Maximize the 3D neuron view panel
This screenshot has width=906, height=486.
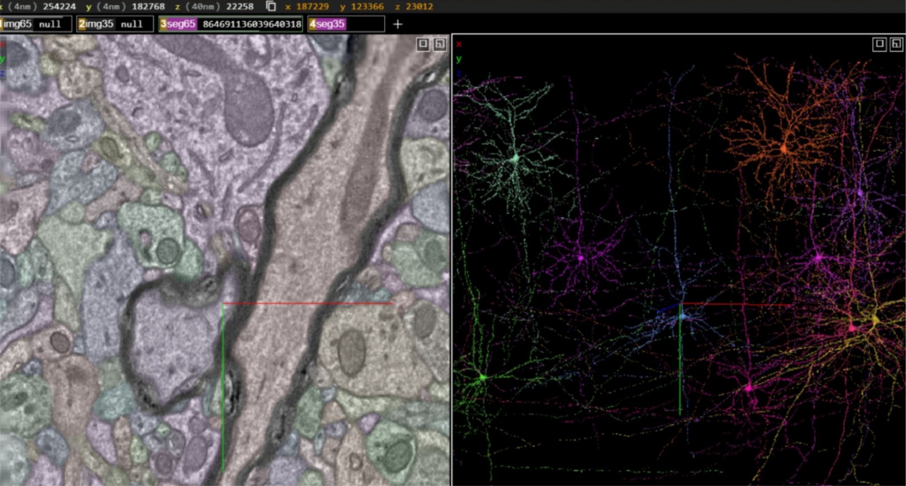click(x=879, y=44)
